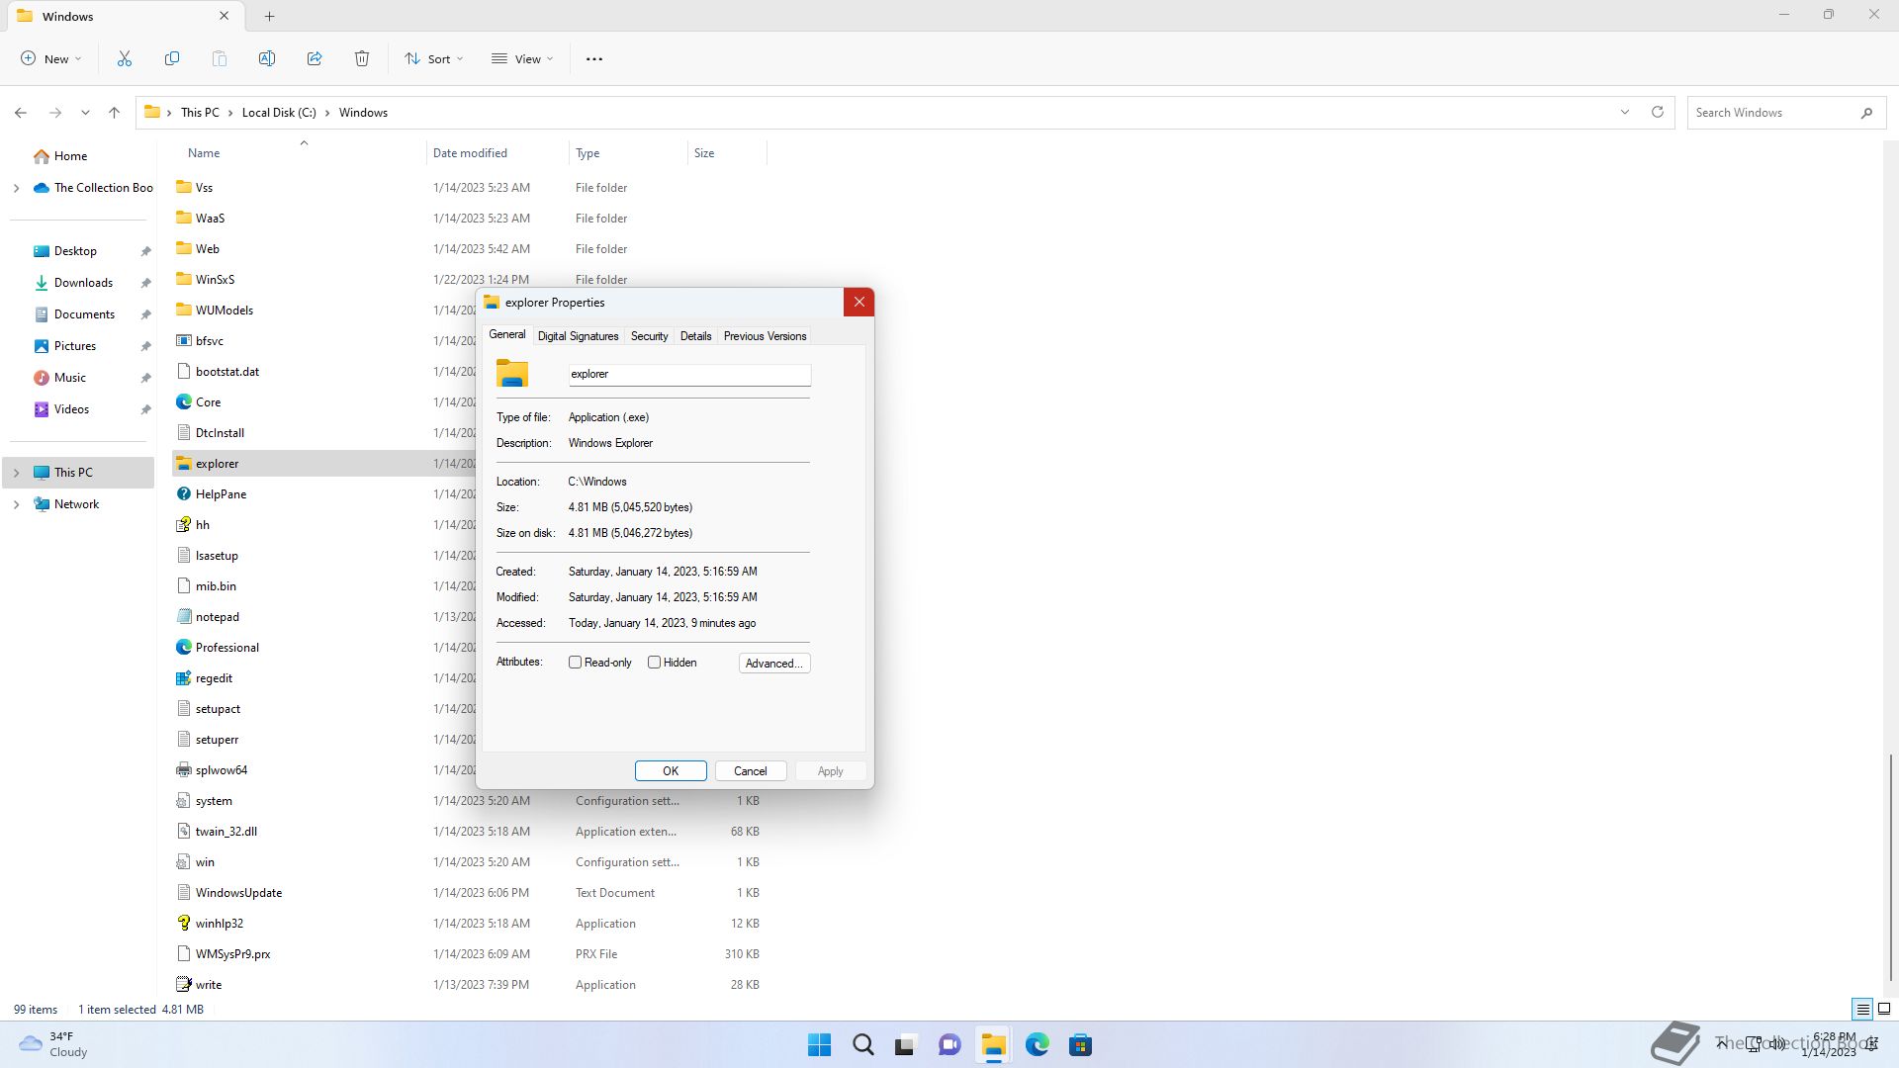Open the See more (three dots) menu
The width and height of the screenshot is (1899, 1068).
point(594,59)
